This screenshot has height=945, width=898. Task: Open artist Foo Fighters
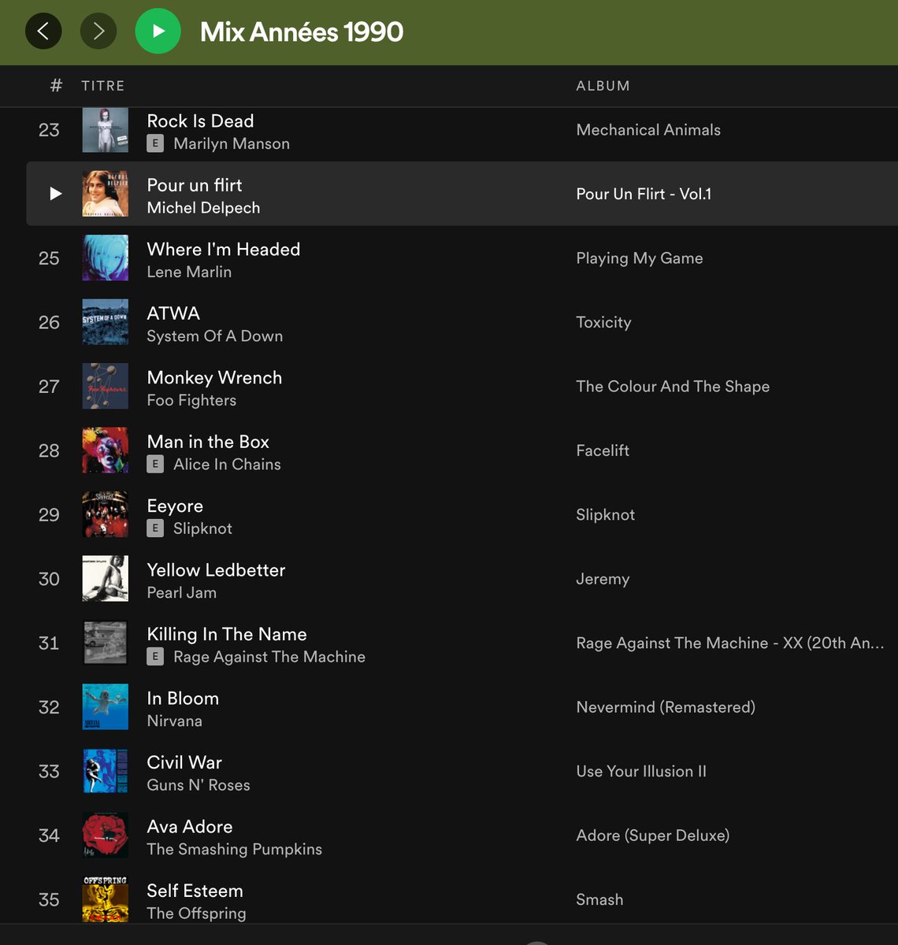[x=191, y=401]
